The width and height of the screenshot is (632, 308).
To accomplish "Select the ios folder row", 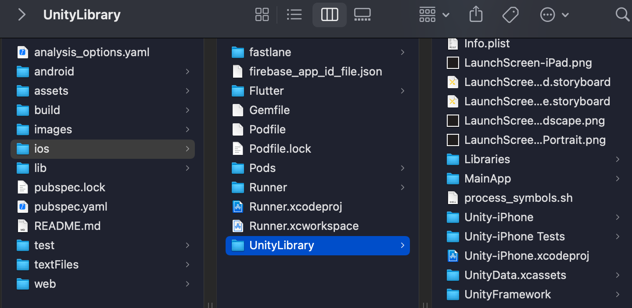I will 103,149.
